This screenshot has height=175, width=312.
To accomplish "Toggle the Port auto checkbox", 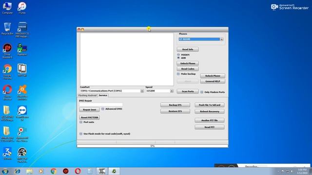I will pyautogui.click(x=81, y=122).
